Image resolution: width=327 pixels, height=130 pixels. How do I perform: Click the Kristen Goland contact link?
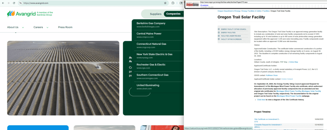(x=287, y=79)
